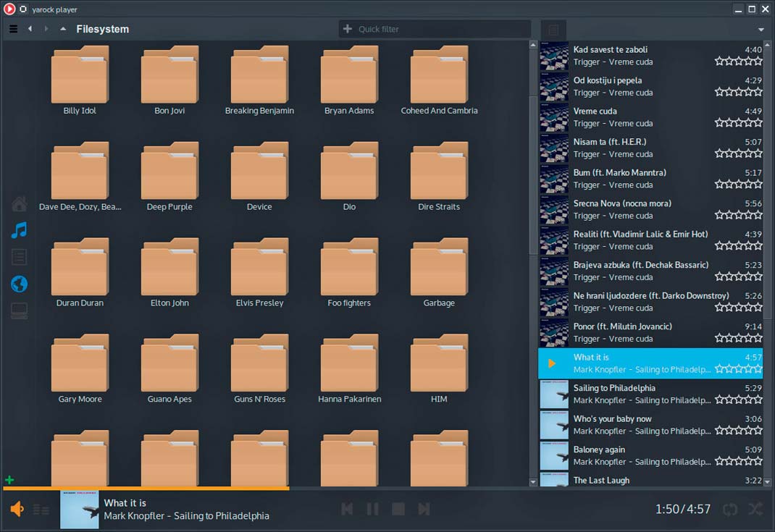
Task: Open the Deep Purple folder
Action: tap(169, 177)
